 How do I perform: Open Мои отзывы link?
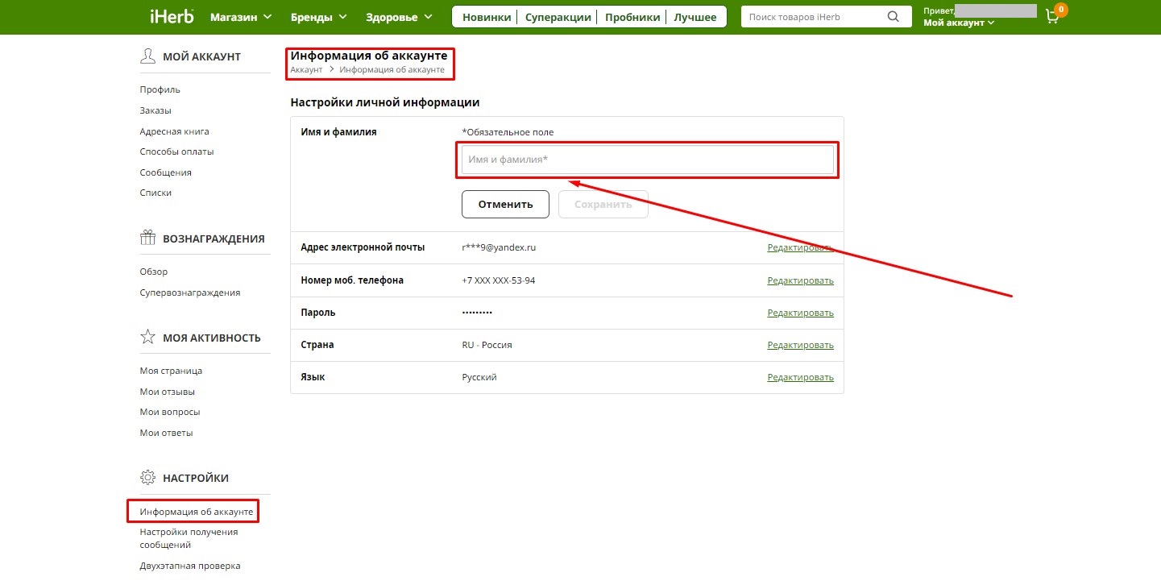168,392
